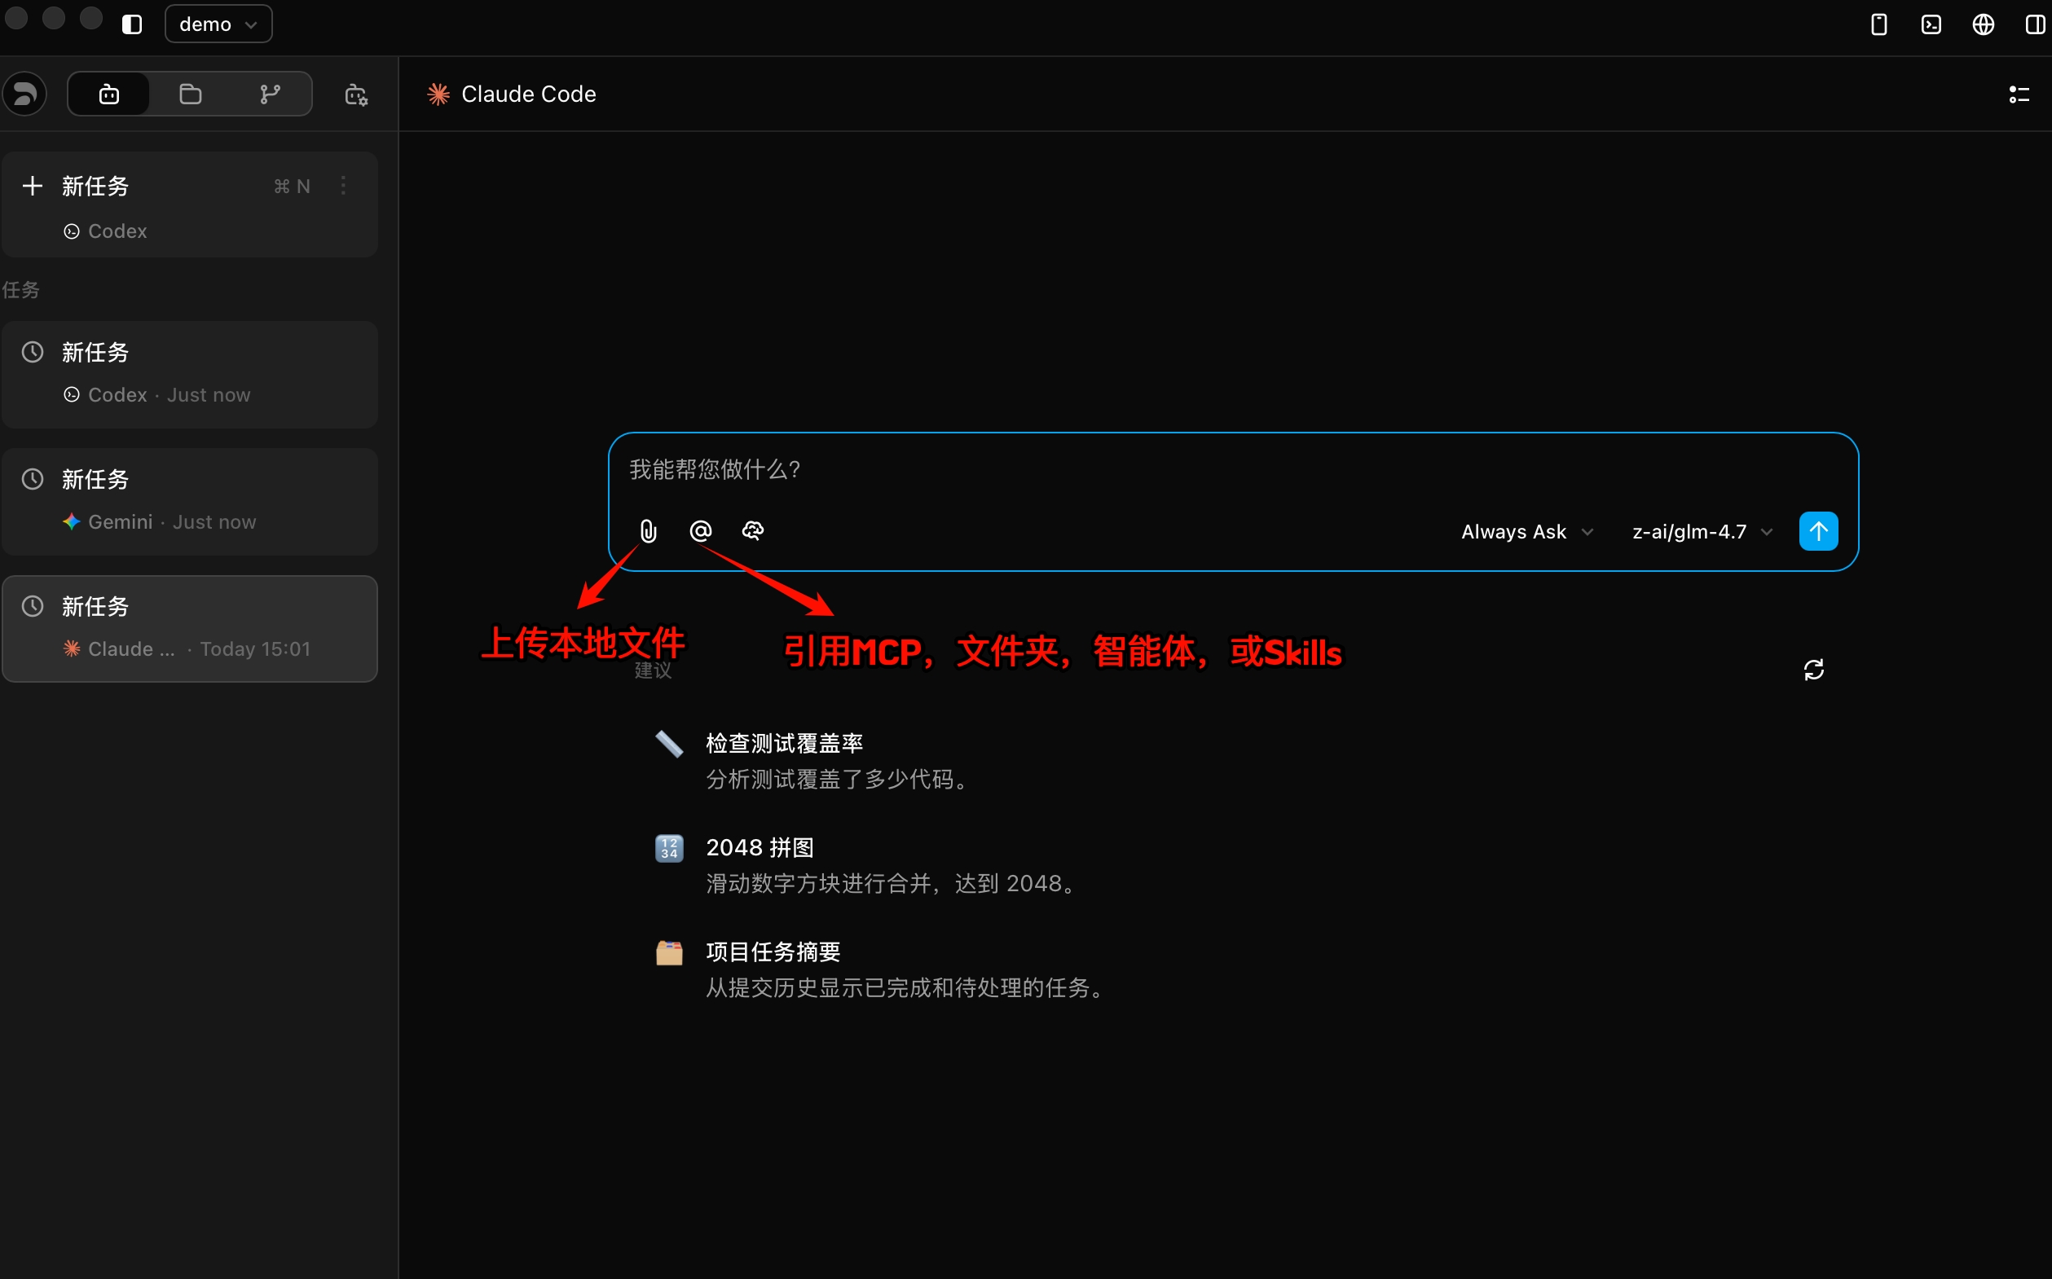Click the @ mention reference icon
2052x1279 pixels.
tap(701, 531)
